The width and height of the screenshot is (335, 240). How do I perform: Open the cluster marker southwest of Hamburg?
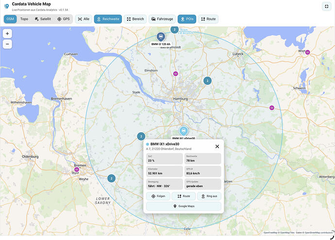141,136
